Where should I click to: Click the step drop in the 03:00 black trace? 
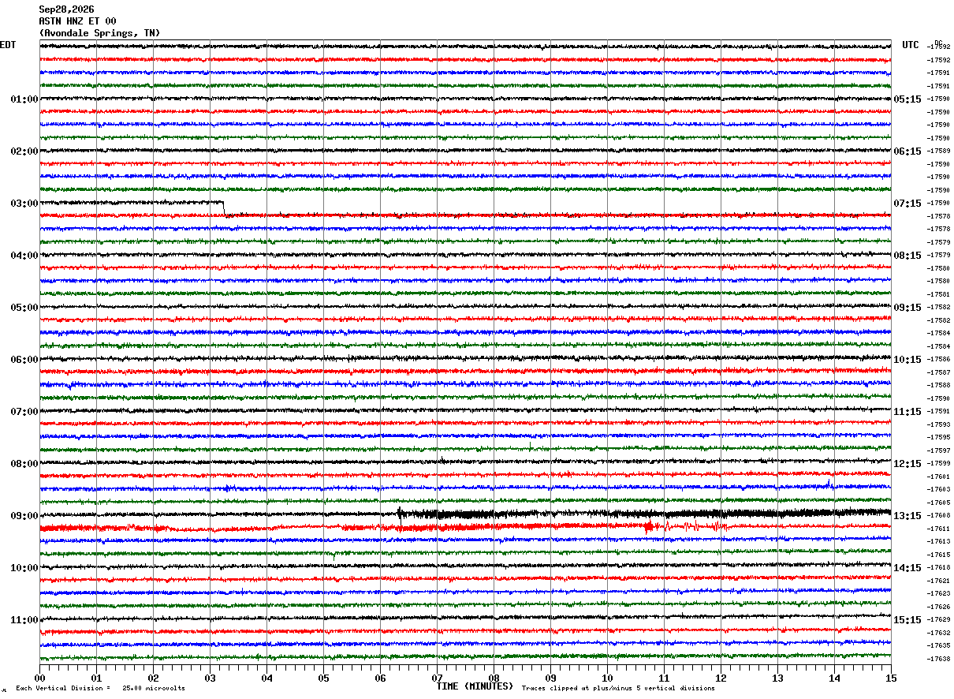pyautogui.click(x=224, y=208)
